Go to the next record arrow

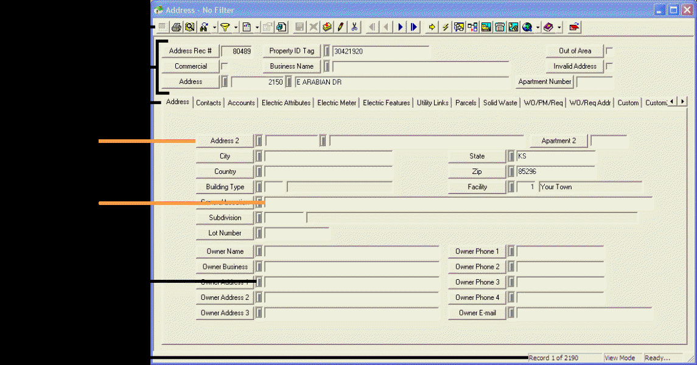(400, 27)
